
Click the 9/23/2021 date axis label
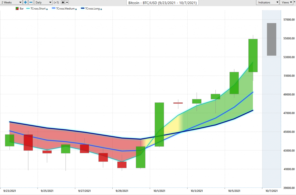click(10, 191)
